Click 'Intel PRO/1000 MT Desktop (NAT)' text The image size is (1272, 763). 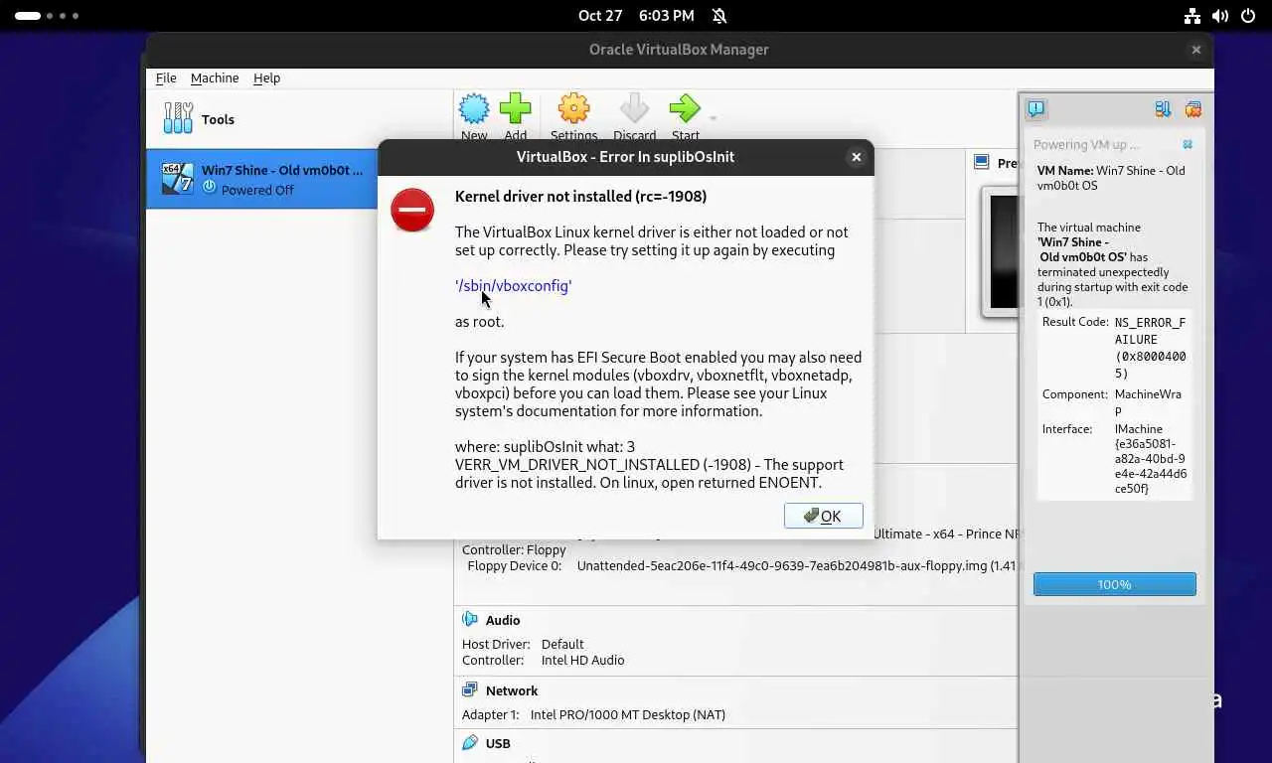coord(628,714)
